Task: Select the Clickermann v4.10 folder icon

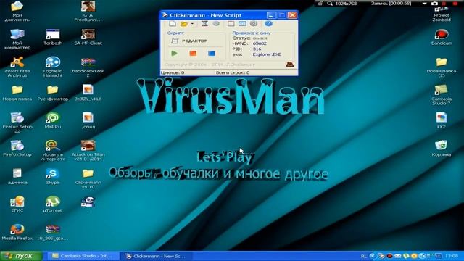Action: [88, 179]
